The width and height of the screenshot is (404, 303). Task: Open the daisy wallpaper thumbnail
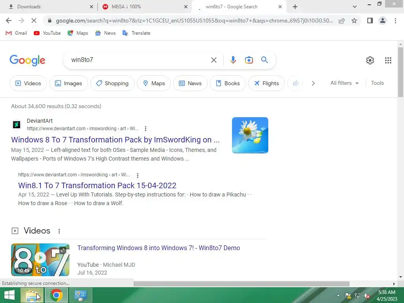point(250,135)
